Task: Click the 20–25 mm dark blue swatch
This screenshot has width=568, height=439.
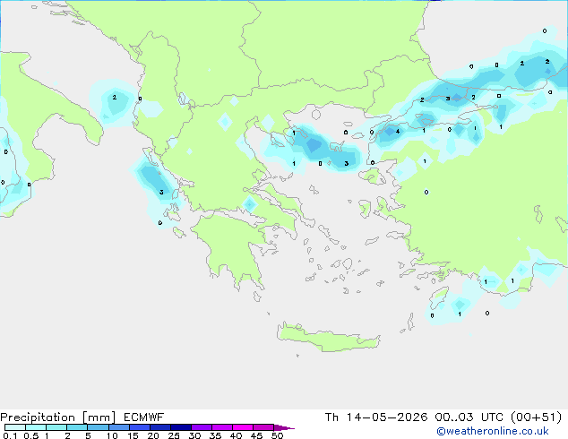Action: pos(159,427)
